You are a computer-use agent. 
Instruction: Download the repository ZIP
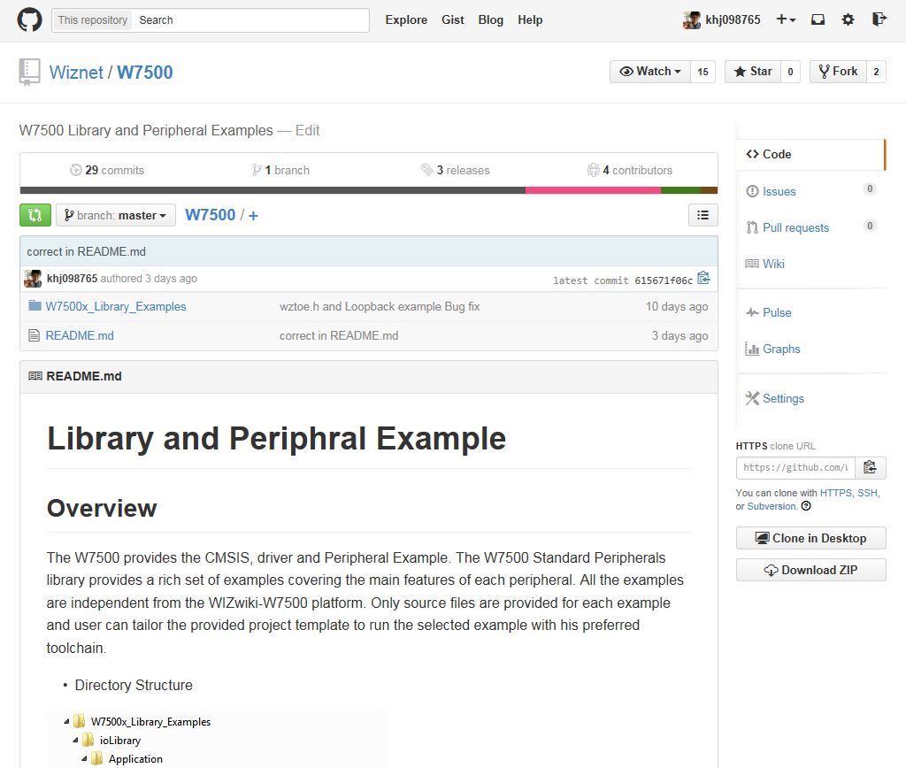click(810, 570)
